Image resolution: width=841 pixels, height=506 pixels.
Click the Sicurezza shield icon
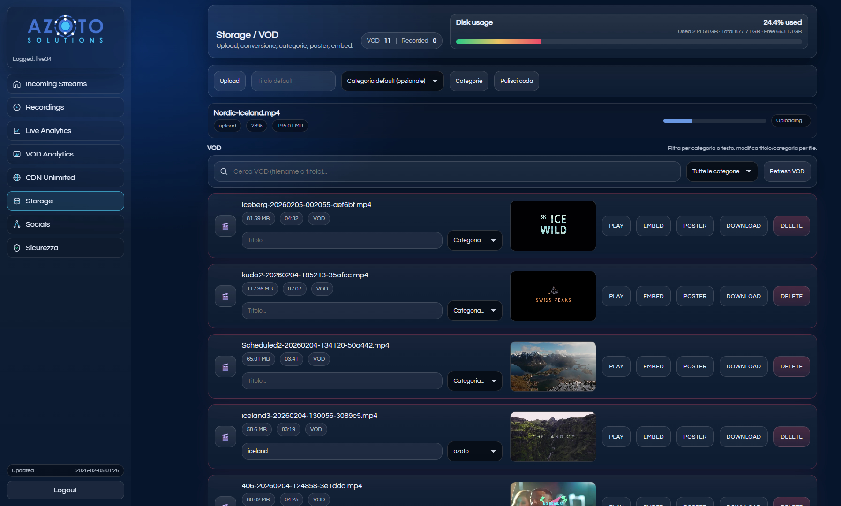[x=17, y=248]
